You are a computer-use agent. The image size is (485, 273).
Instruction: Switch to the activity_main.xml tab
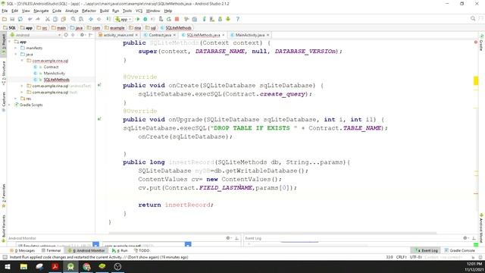(x=118, y=35)
